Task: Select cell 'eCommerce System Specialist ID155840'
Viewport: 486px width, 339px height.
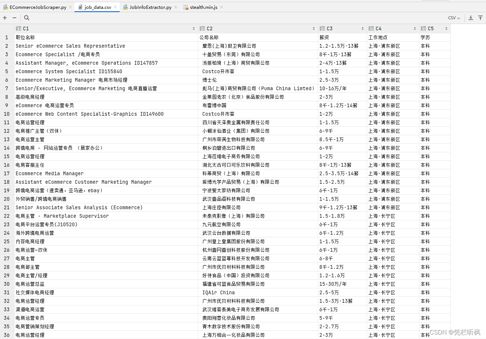Action: pyautogui.click(x=106, y=71)
